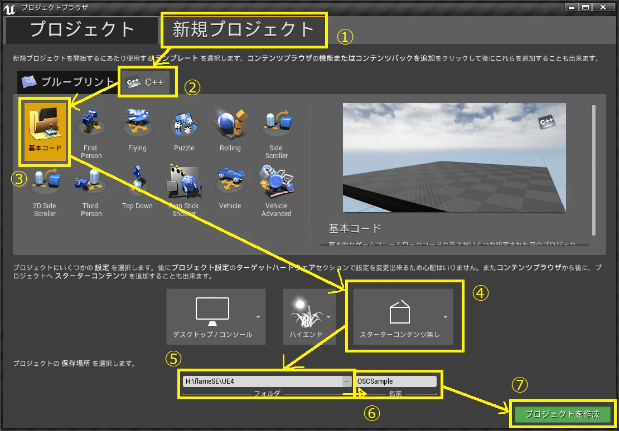This screenshot has height=431, width=619.
Task: Pick the Twin Stick Shooter template
Action: pos(184,191)
